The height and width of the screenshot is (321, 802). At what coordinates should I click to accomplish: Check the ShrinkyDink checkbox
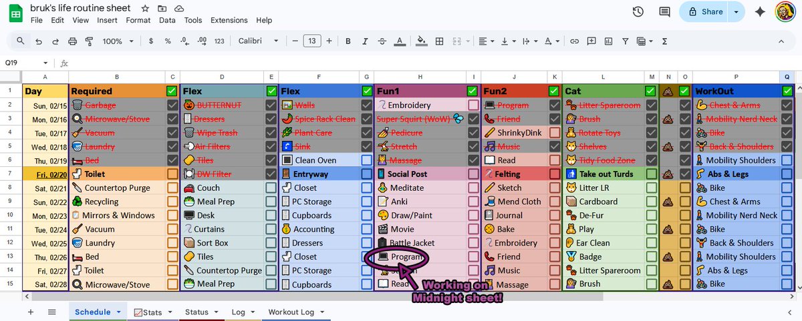[x=555, y=132]
